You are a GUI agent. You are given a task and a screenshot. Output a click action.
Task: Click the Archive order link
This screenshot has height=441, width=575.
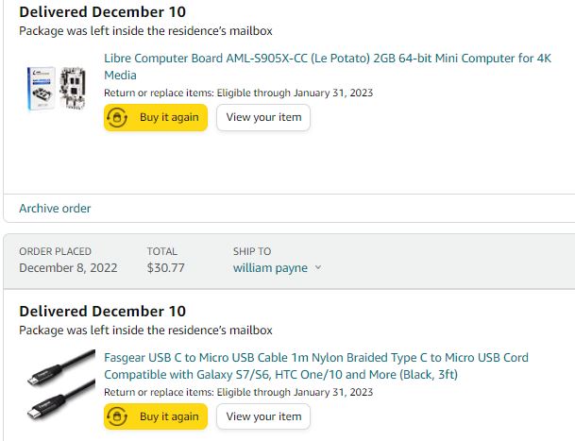click(x=55, y=209)
